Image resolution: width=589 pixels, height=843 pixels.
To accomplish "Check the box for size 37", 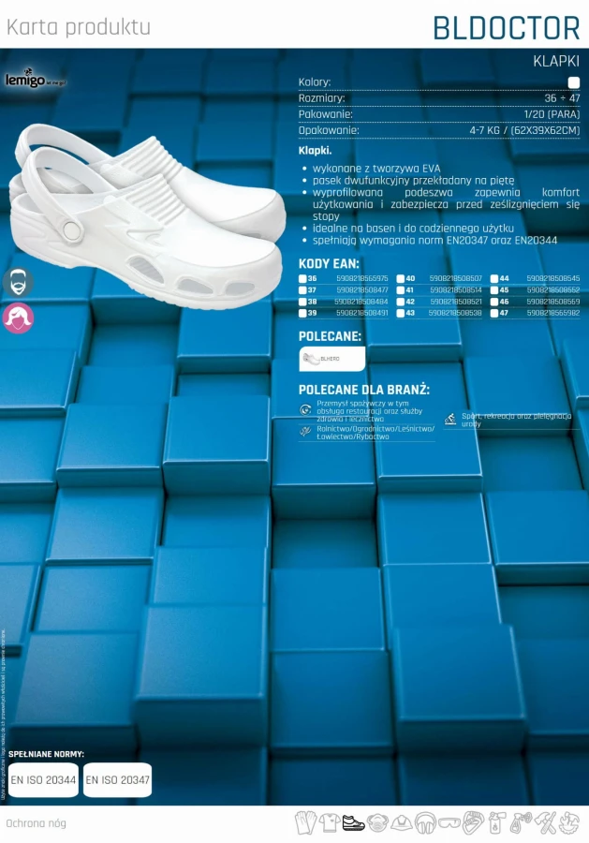I will pos(302,290).
